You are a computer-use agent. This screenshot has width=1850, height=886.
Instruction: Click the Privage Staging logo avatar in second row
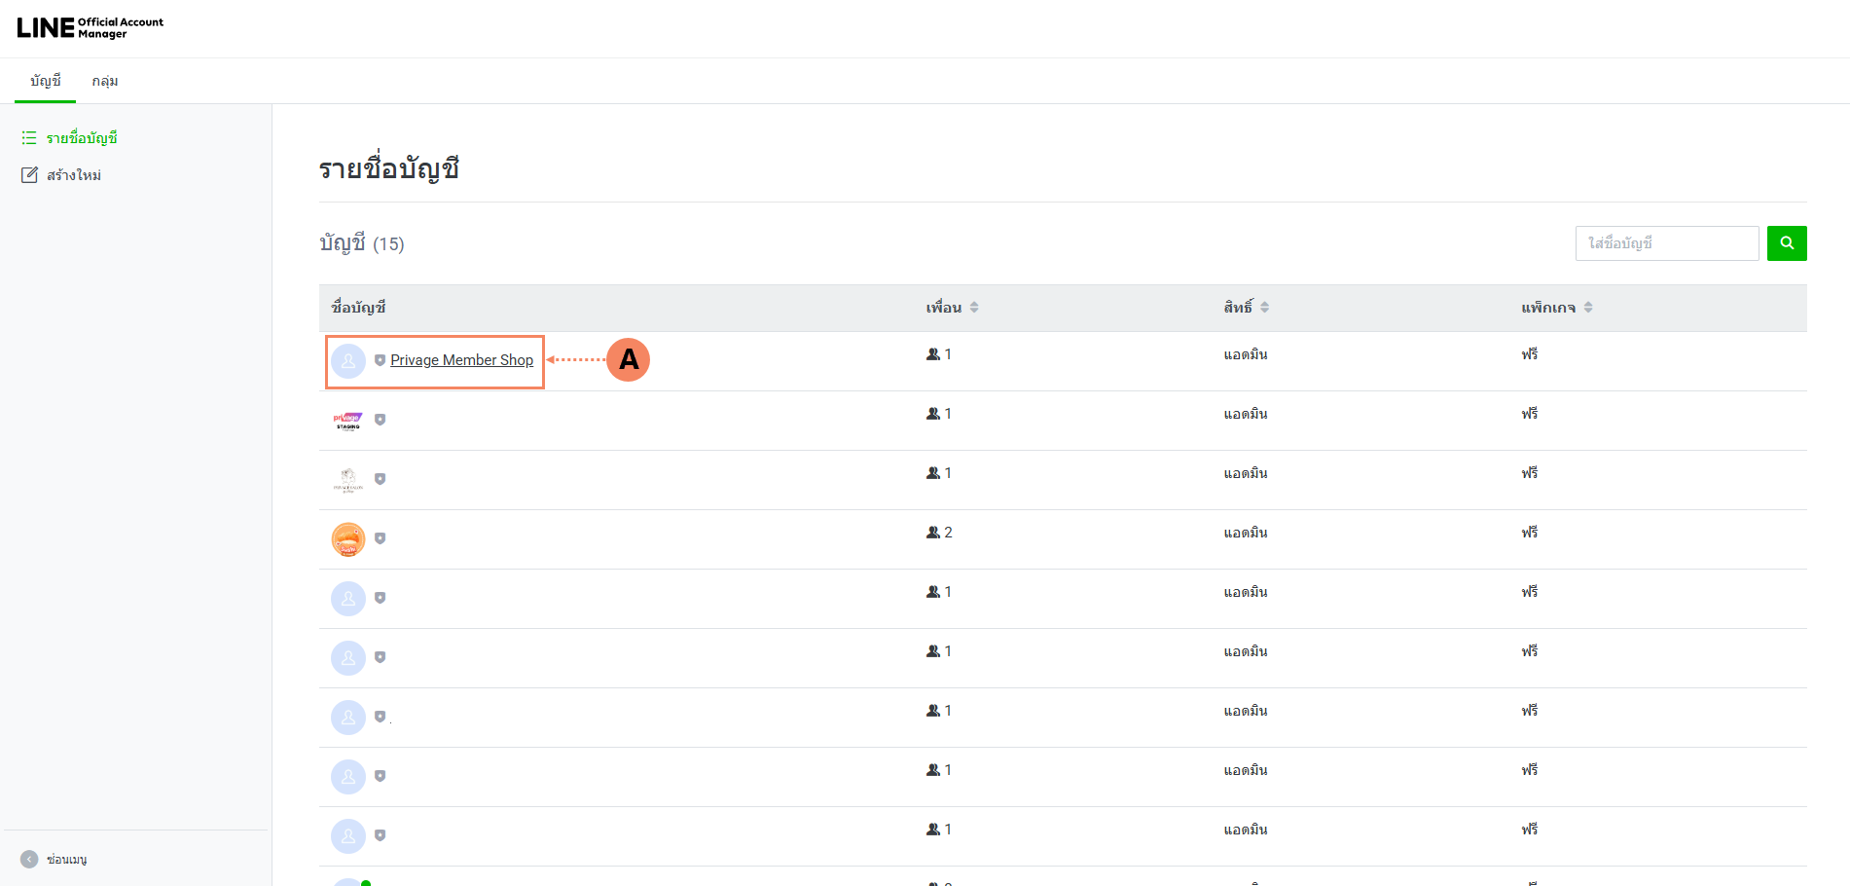348,421
